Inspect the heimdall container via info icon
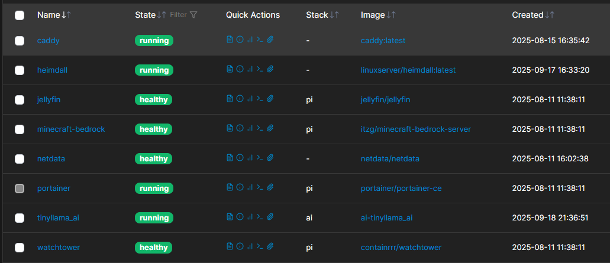The height and width of the screenshot is (263, 610). (240, 70)
